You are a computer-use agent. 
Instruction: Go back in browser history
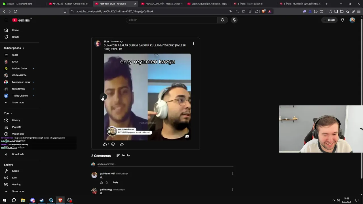point(4,11)
